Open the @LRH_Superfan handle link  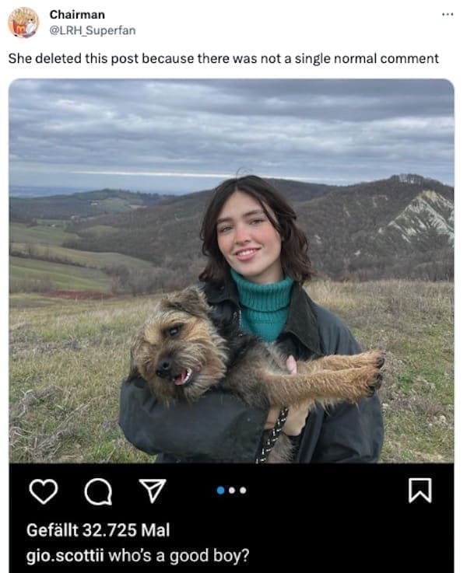tap(93, 30)
